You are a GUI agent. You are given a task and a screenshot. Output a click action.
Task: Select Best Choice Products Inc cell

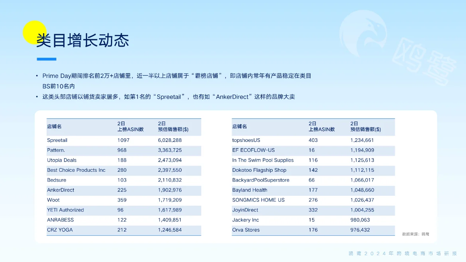[76, 170]
